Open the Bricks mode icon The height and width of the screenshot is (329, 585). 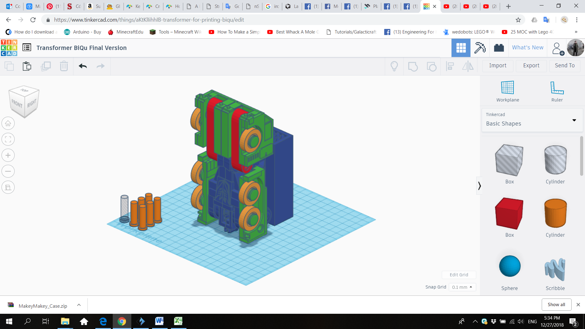click(499, 48)
